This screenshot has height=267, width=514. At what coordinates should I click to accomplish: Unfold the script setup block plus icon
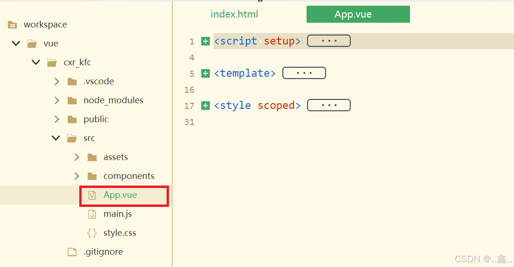pyautogui.click(x=206, y=41)
